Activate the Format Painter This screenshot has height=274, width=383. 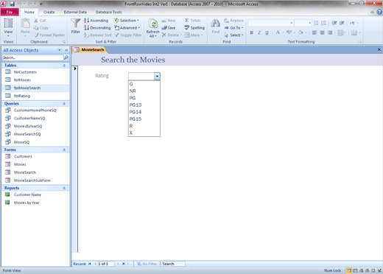point(49,35)
